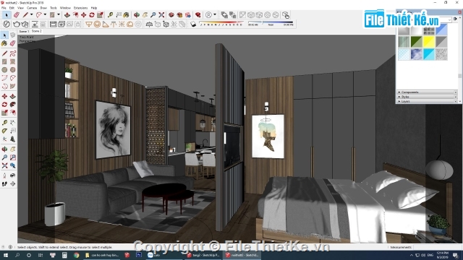This screenshot has height=260, width=463.
Task: Open the arc tool dropdown arrow
Action: click(x=45, y=14)
